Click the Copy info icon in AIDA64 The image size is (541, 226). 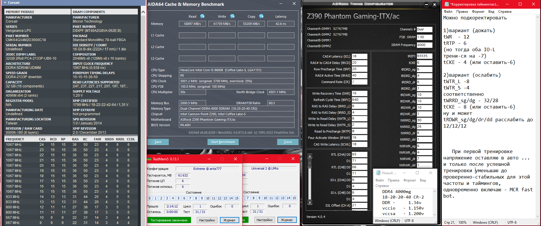click(x=261, y=16)
